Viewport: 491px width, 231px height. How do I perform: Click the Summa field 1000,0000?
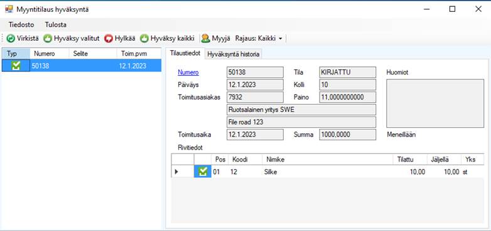(348, 135)
